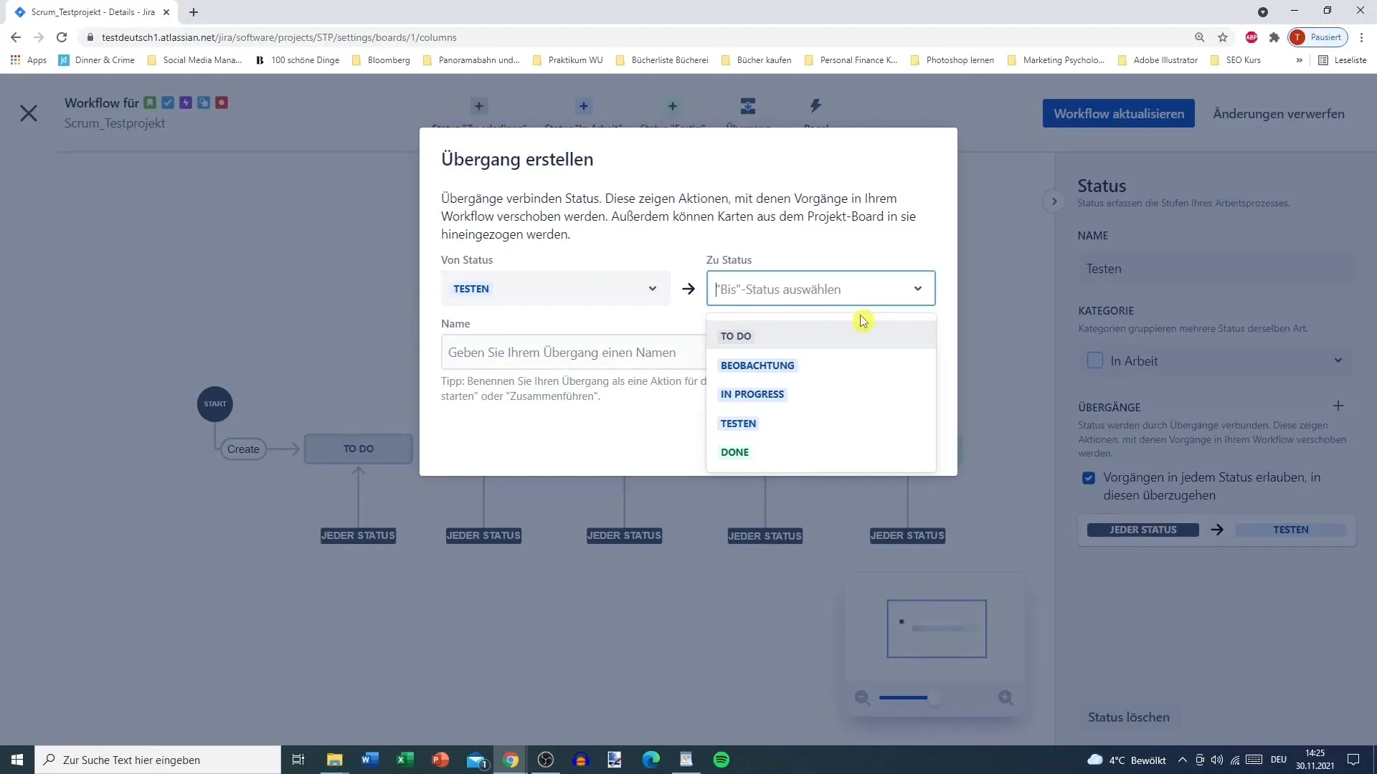Viewport: 1377px width, 774px height.
Task: Click Status löschen button
Action: 1128,717
